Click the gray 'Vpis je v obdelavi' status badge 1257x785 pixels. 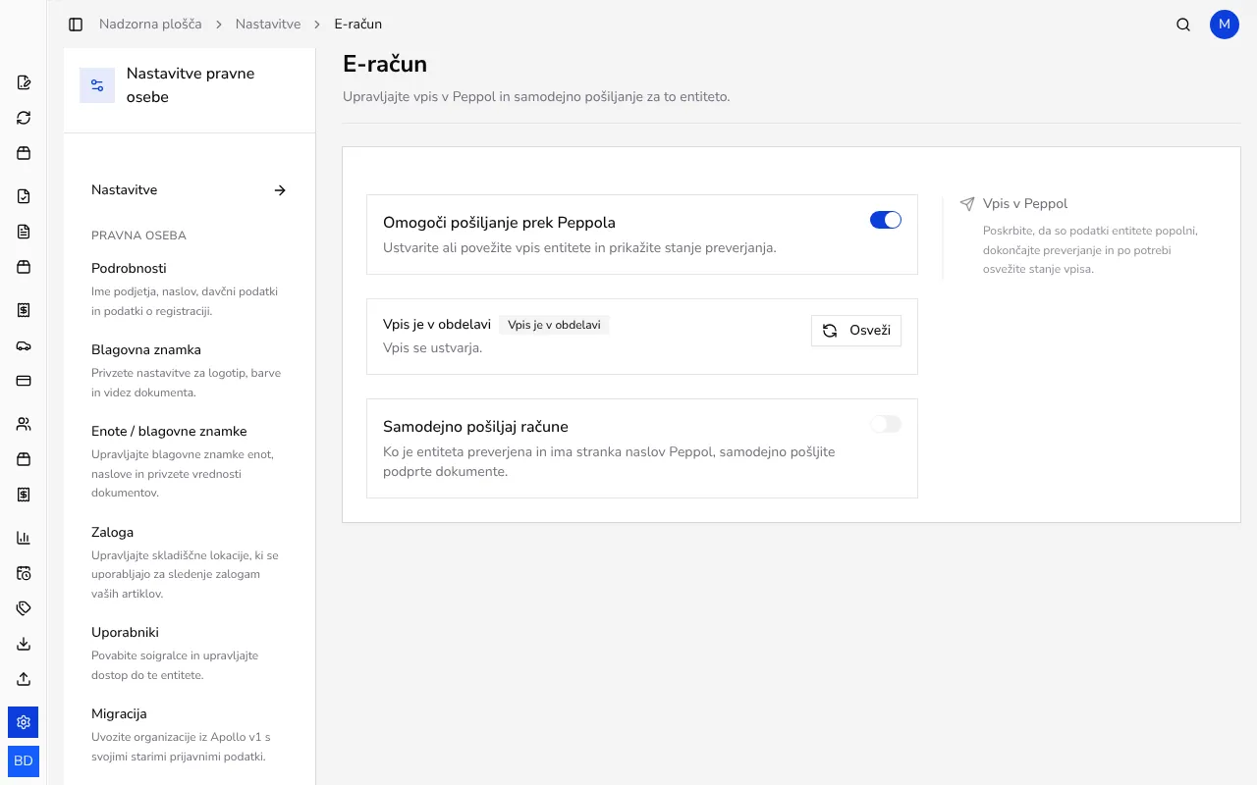(x=555, y=325)
